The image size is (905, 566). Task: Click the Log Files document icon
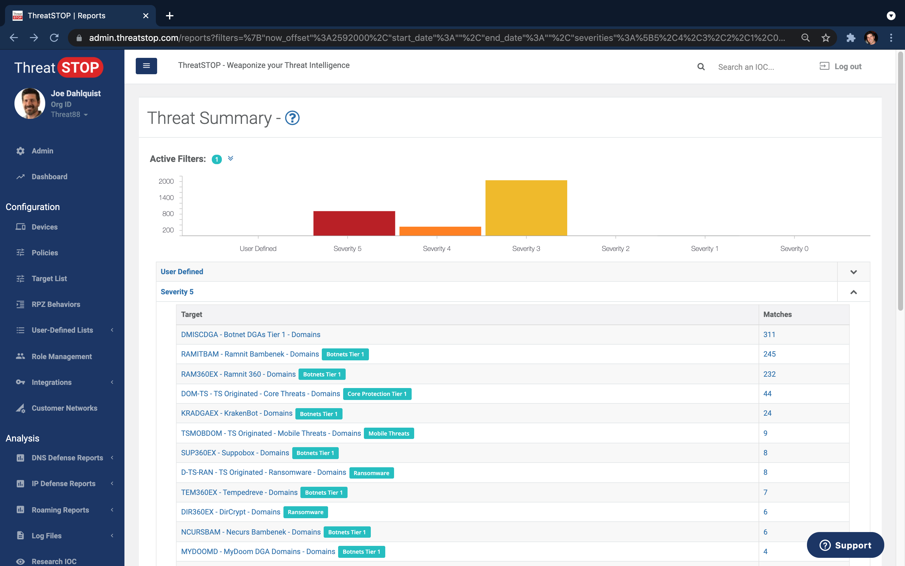point(20,536)
